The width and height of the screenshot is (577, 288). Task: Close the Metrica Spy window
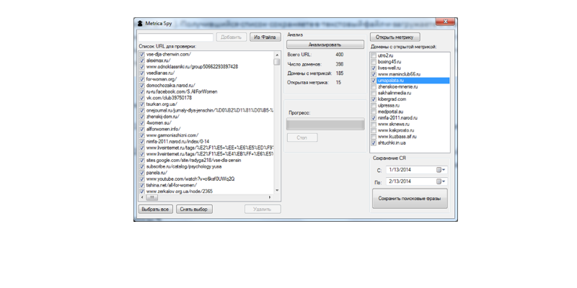pos(448,23)
